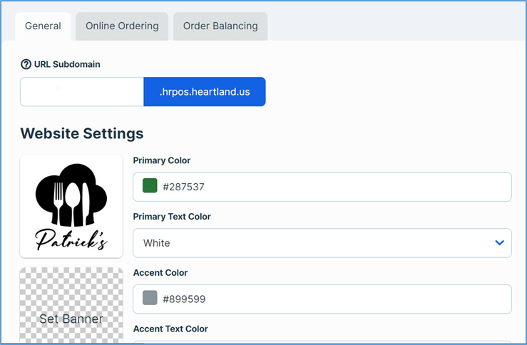Open the General tab

click(43, 26)
